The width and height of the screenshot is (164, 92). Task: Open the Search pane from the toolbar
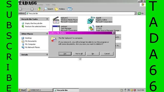[x=48, y=9]
